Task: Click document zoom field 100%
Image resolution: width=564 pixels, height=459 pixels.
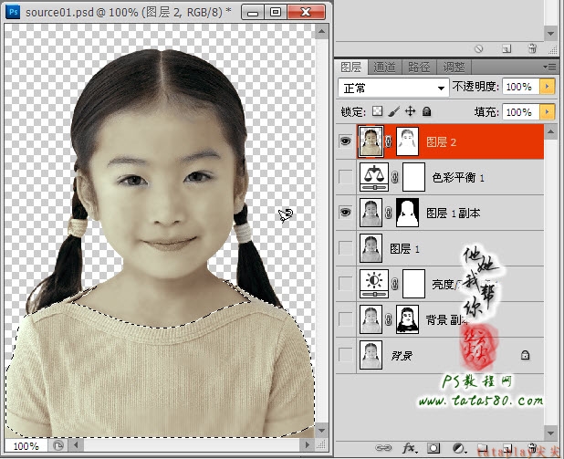Action: (x=26, y=446)
